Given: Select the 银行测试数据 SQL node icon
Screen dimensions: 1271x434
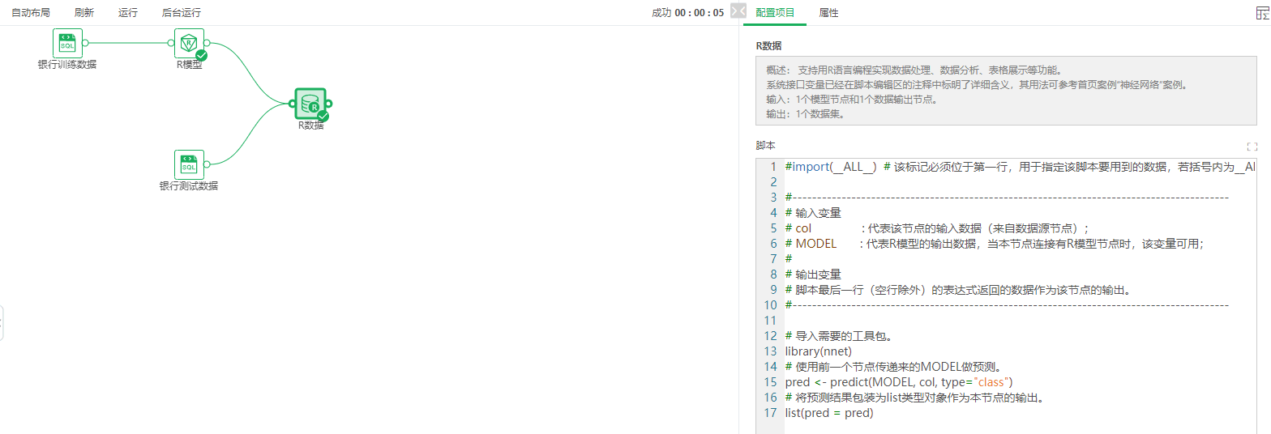Looking at the screenshot, I should click(189, 164).
